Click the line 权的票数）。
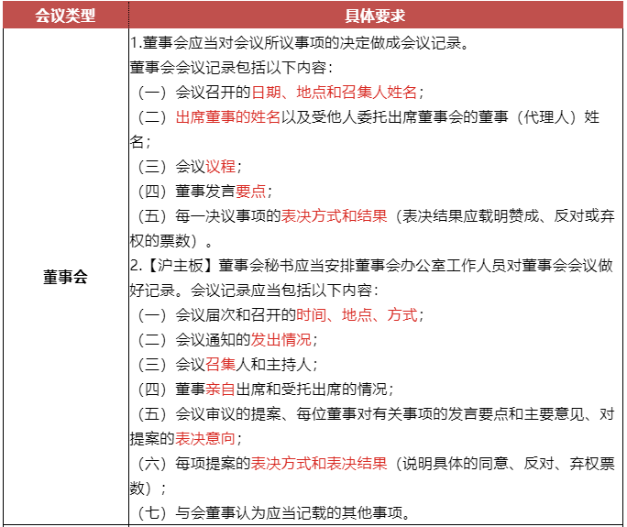Viewport: 627px width, 527px height. pos(171,241)
